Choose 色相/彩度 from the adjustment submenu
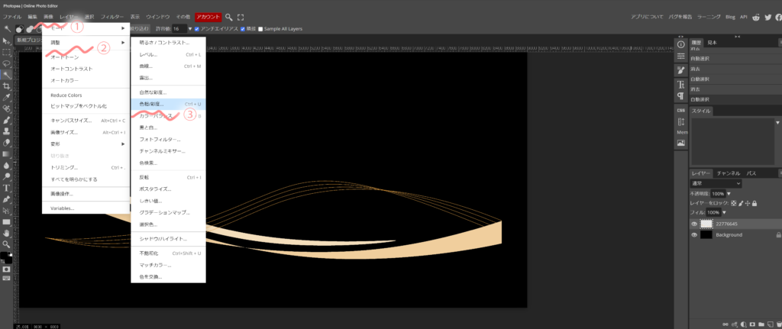Image resolution: width=782 pixels, height=329 pixels. coord(152,103)
